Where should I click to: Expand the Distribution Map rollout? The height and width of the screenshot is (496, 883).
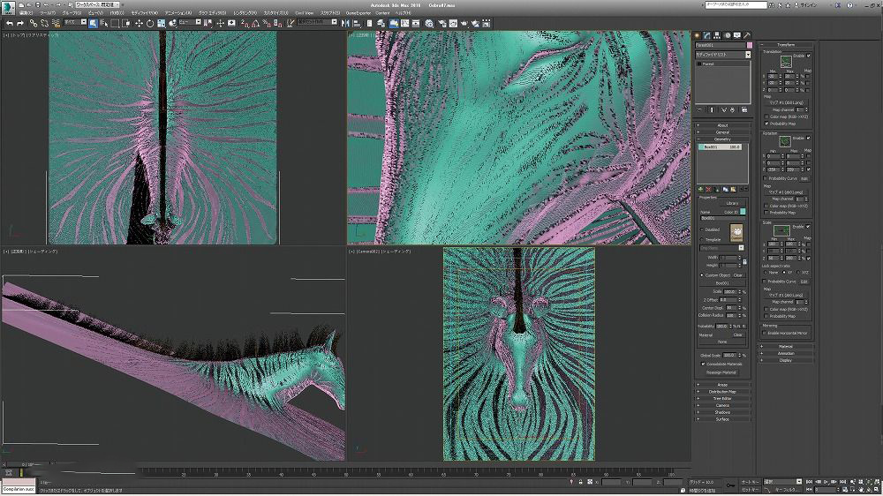(x=722, y=391)
